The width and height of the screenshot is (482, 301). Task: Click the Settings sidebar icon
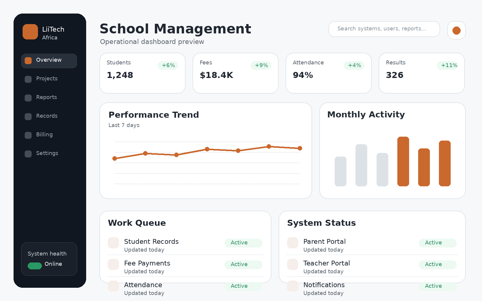pos(28,154)
